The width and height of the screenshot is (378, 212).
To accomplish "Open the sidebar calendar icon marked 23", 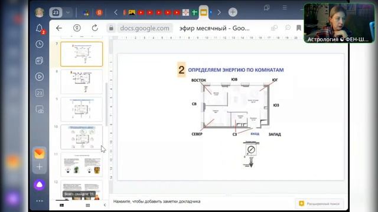I will [40, 93].
